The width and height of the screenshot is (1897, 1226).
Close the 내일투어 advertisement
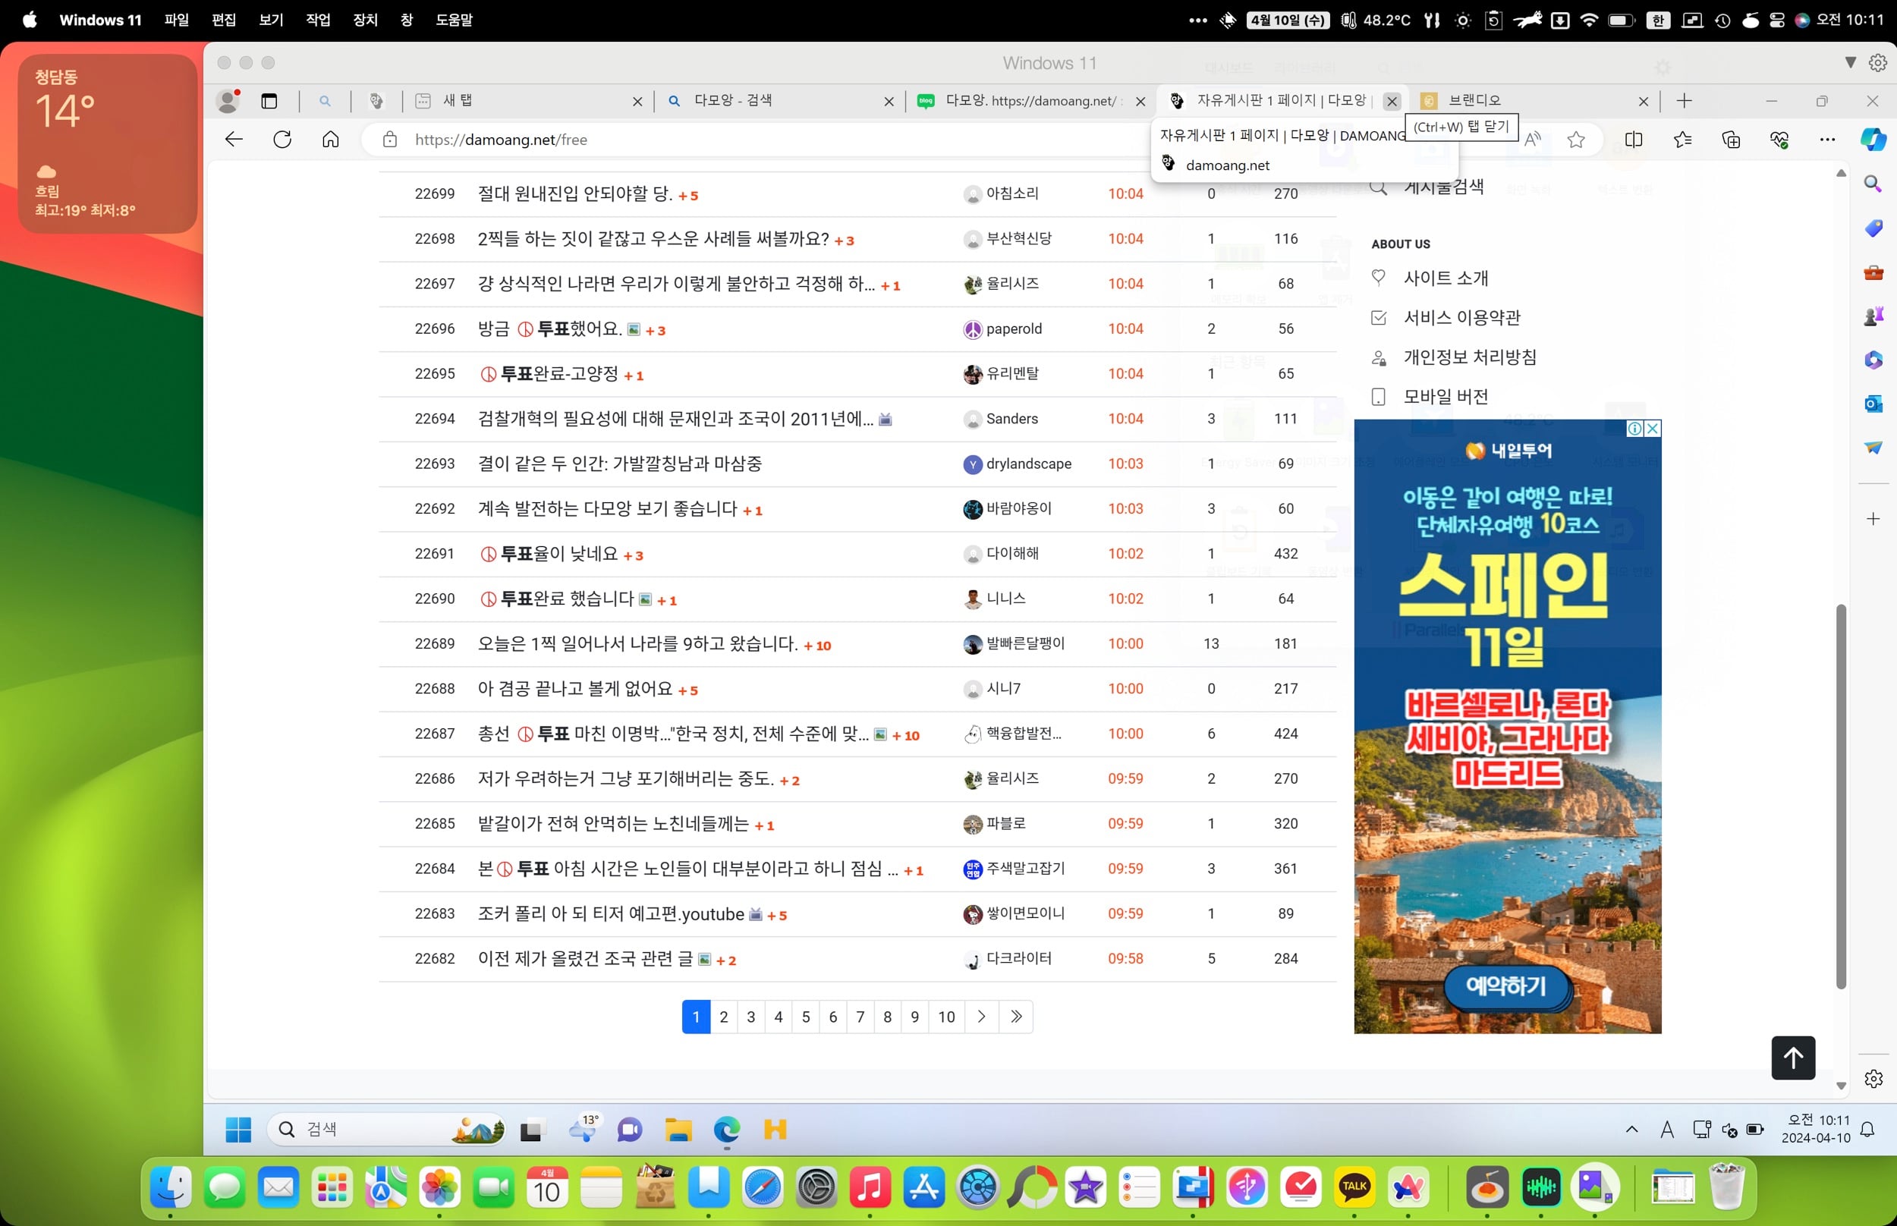(1652, 429)
